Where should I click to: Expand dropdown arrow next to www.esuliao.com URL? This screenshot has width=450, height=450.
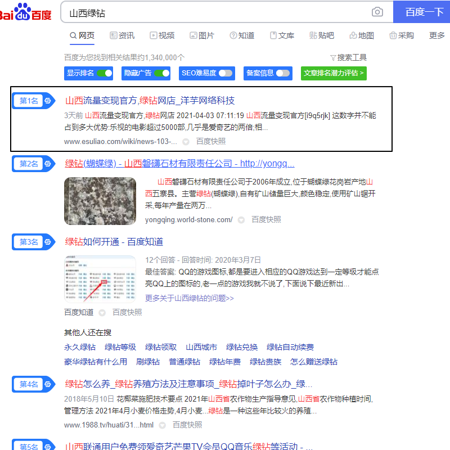pyautogui.click(x=186, y=142)
